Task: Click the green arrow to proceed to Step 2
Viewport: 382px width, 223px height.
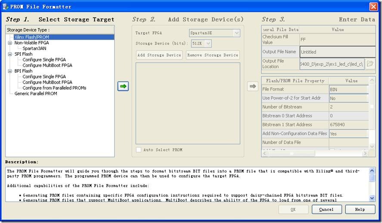Action: pos(123,86)
